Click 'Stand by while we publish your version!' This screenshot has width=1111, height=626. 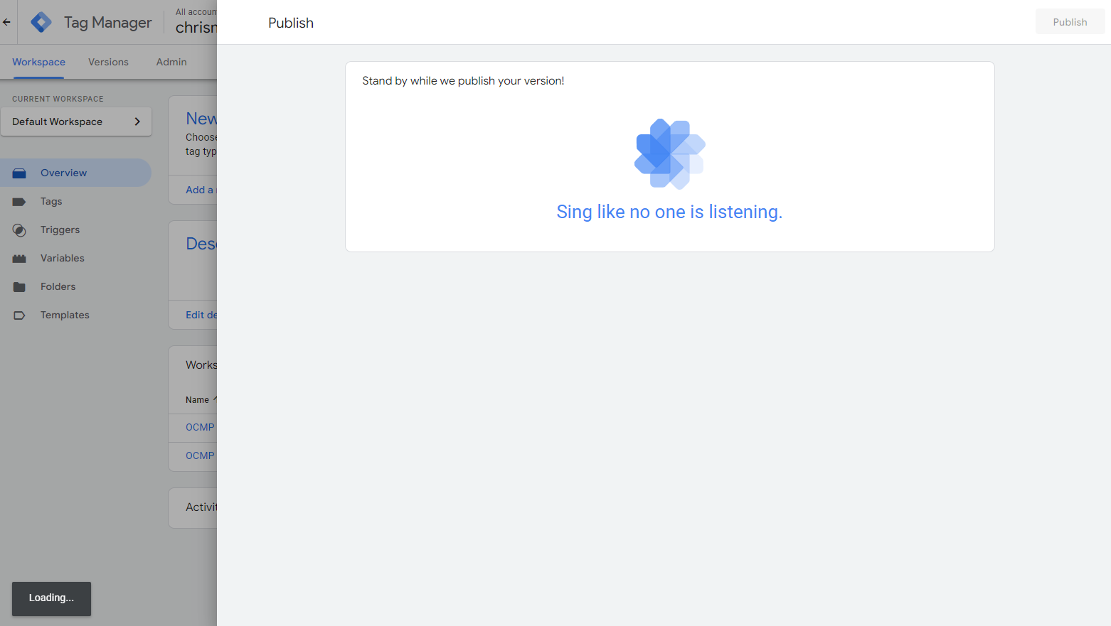pos(463,81)
